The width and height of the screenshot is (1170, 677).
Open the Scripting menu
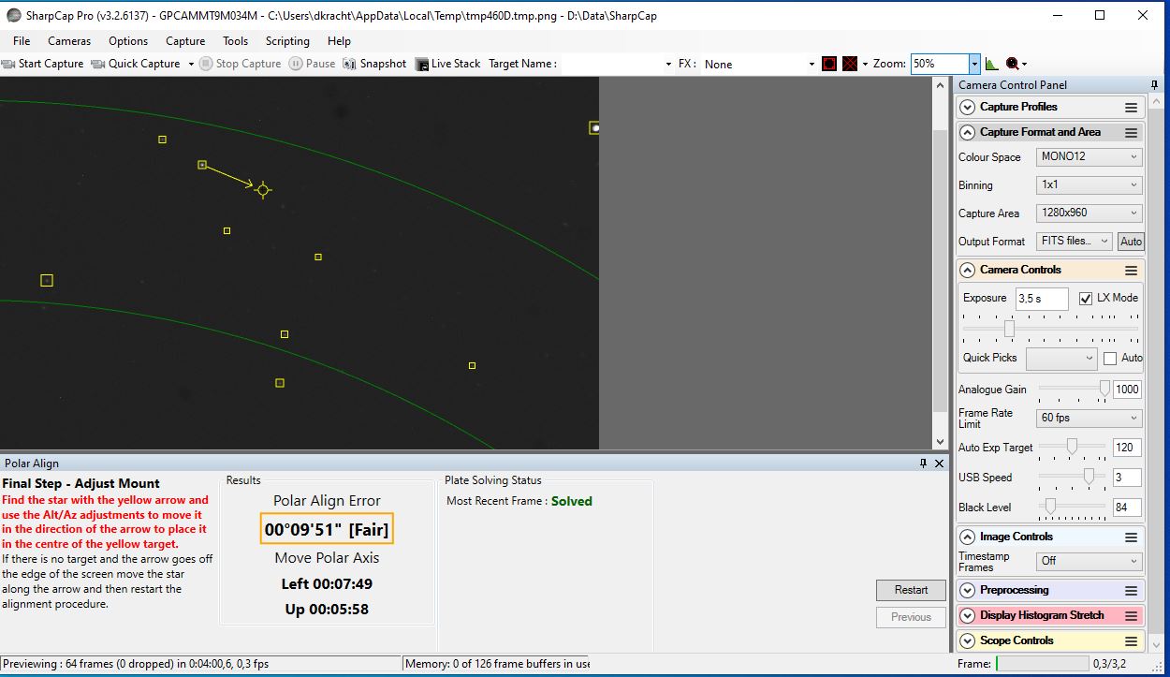[287, 41]
